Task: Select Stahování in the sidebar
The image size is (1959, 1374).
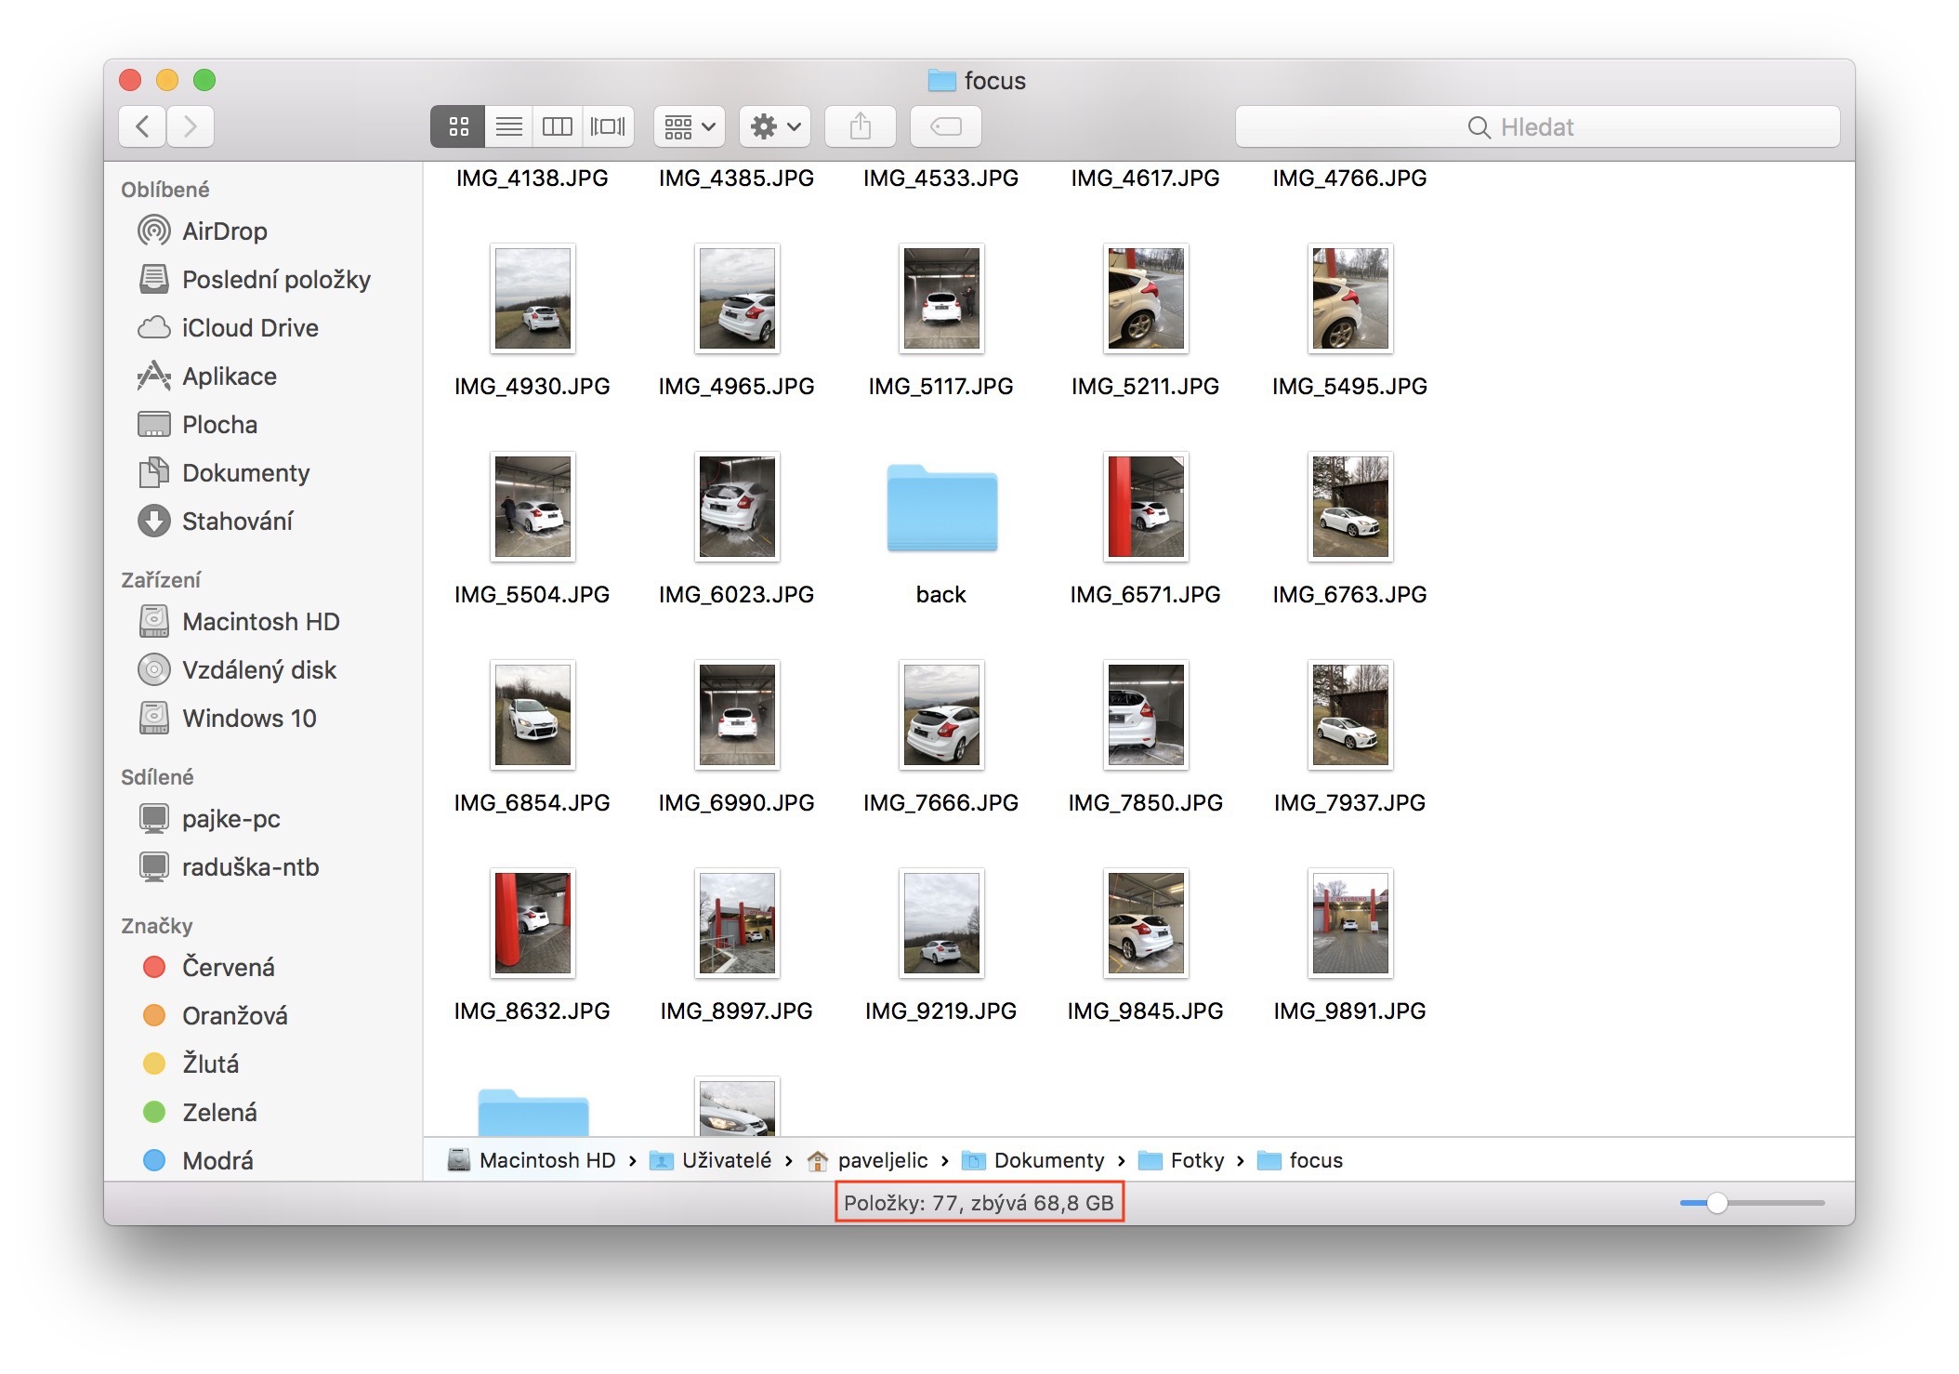Action: pos(237,522)
